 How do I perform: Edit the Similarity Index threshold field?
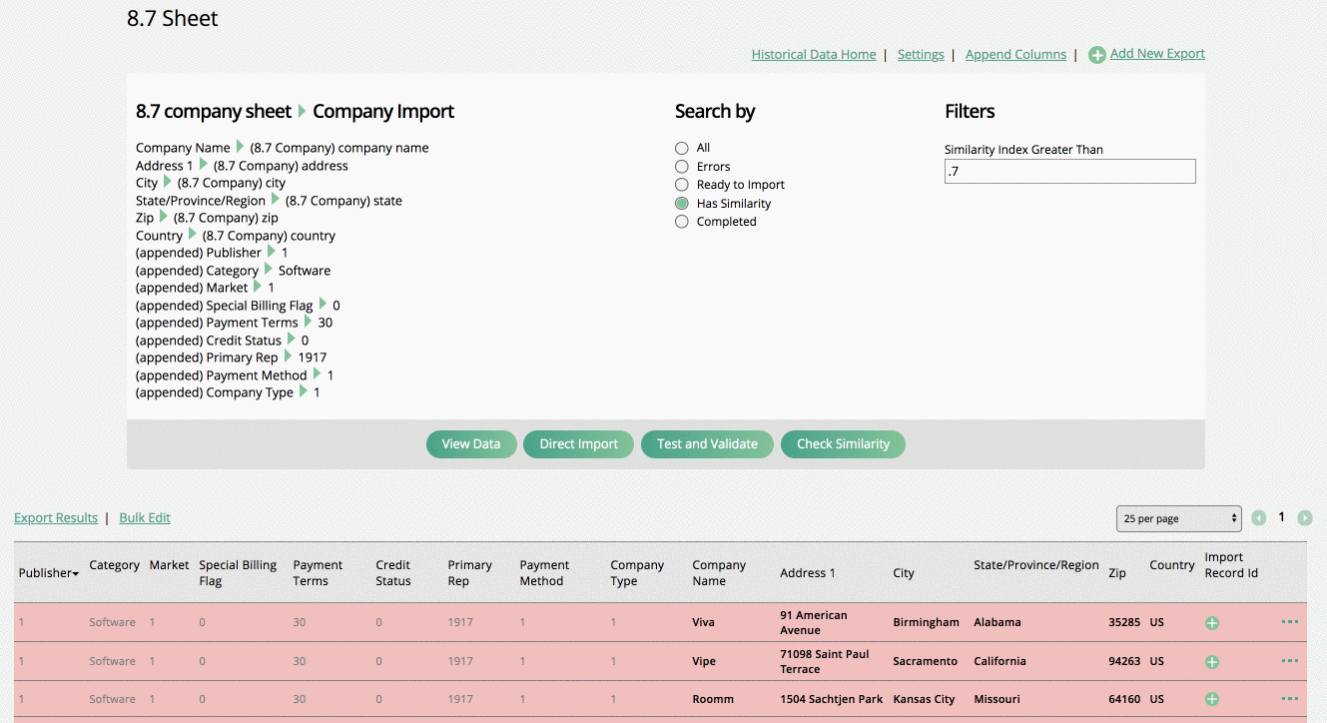pyautogui.click(x=1069, y=171)
